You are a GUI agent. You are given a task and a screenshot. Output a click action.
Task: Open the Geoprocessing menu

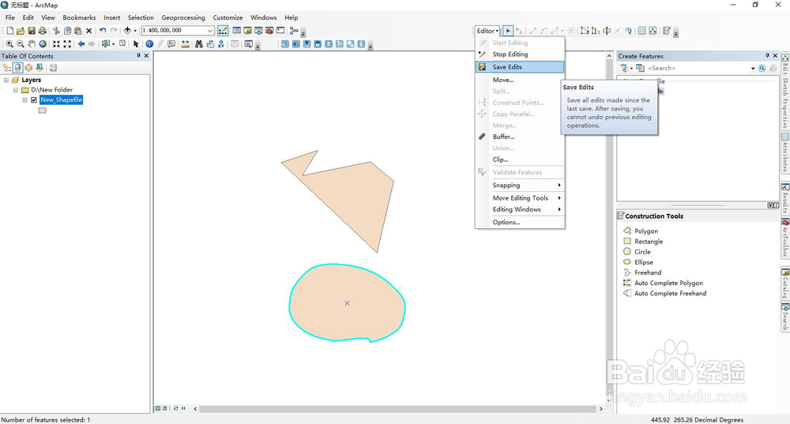tap(183, 17)
